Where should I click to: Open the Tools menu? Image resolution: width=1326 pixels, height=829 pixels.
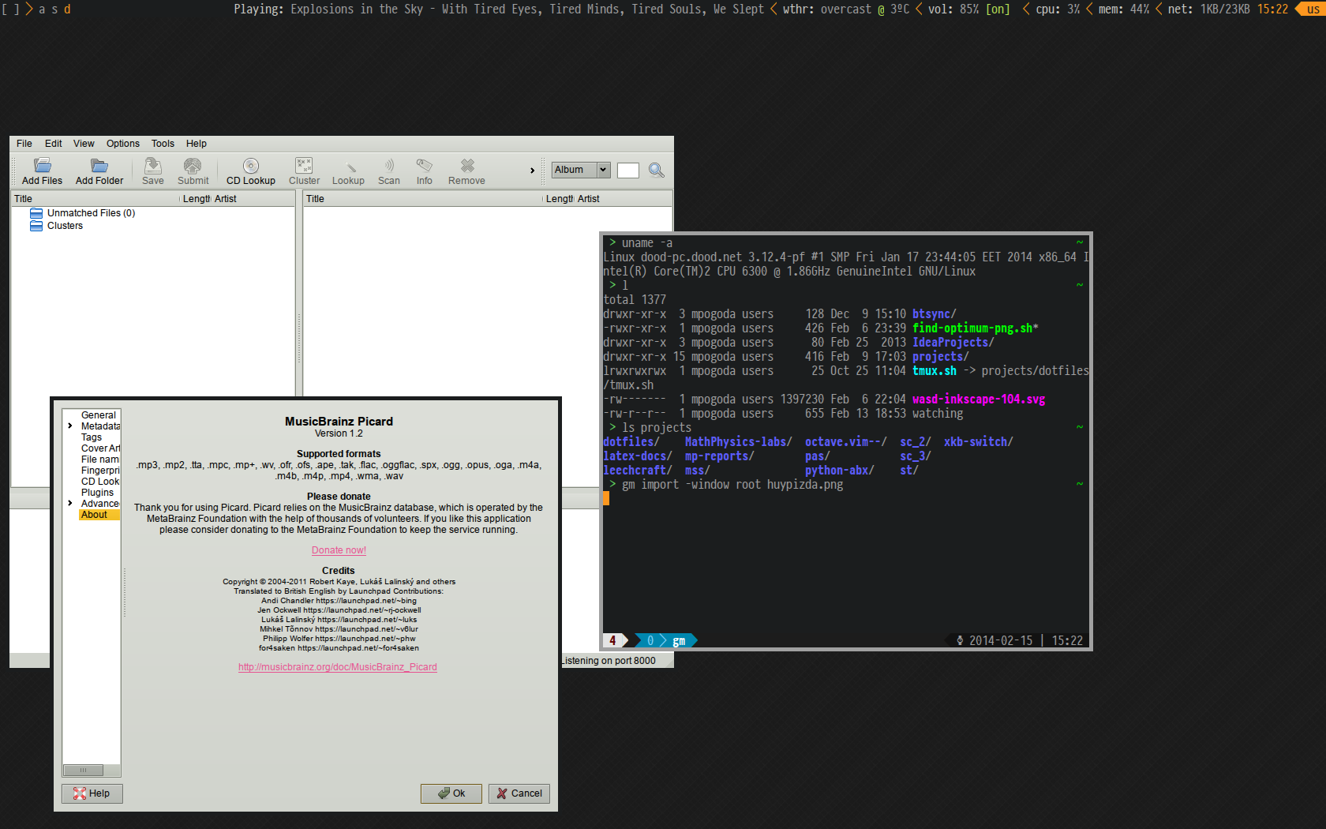click(163, 144)
